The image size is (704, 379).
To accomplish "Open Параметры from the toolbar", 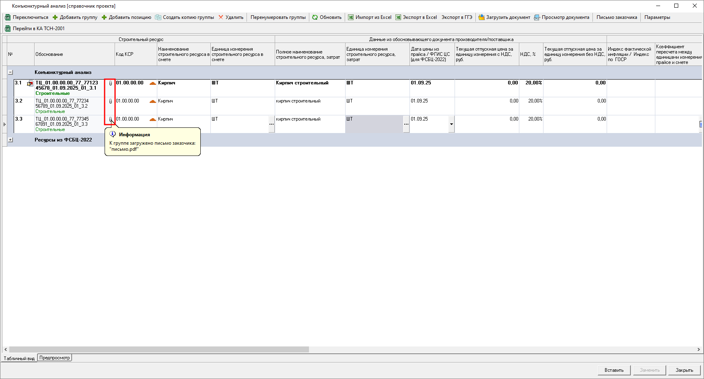I will [x=657, y=17].
